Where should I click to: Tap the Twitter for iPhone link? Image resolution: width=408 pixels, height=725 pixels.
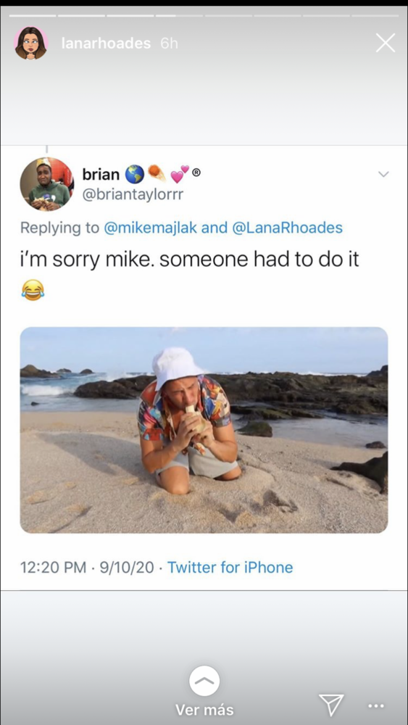pos(230,567)
